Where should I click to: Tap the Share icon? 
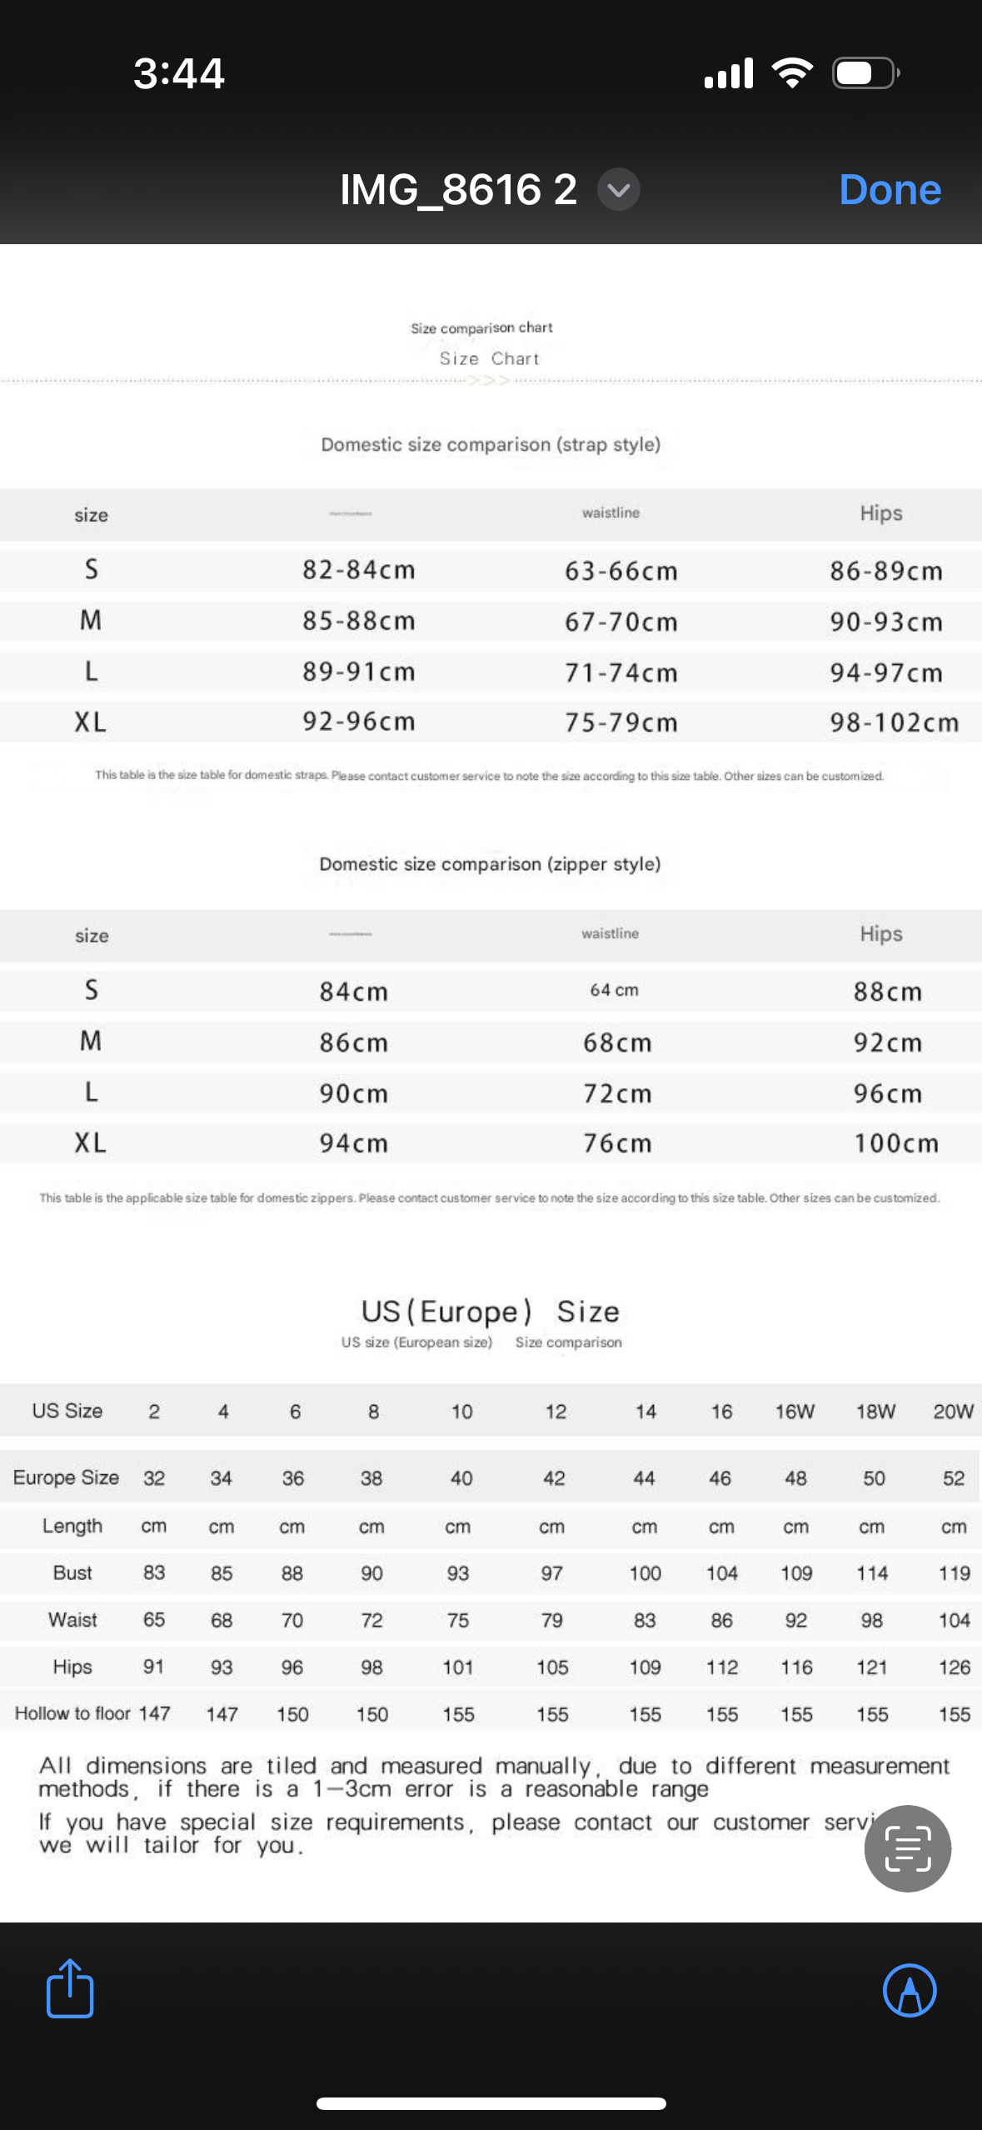[x=70, y=1988]
